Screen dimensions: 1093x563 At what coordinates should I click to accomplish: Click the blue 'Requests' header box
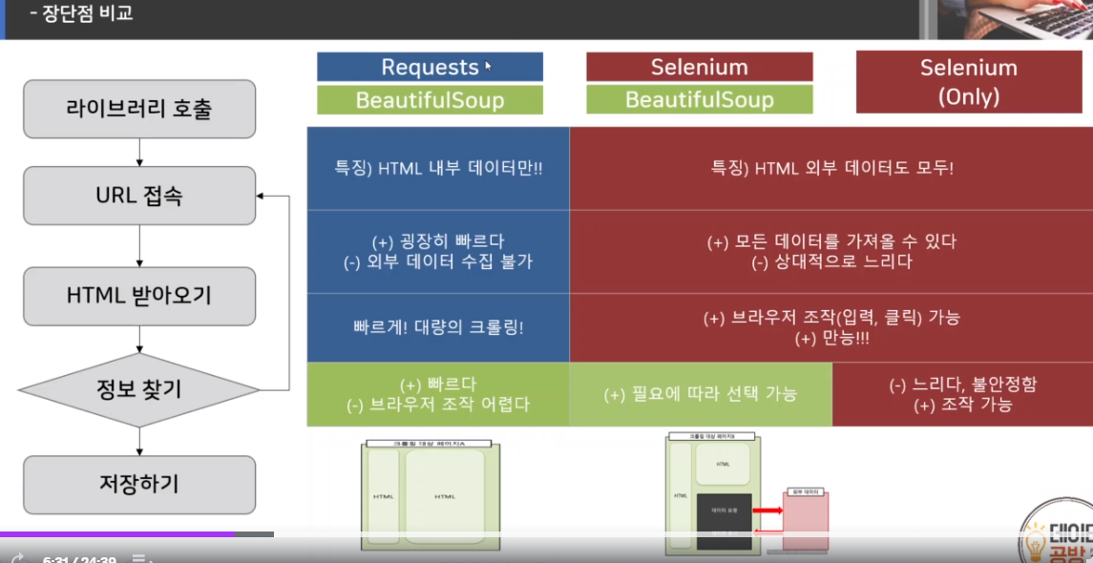point(431,67)
